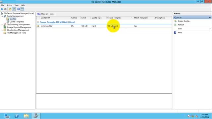This screenshot has width=212, height=119.
Task: Open Storage Reports Management node
Action: [19, 27]
